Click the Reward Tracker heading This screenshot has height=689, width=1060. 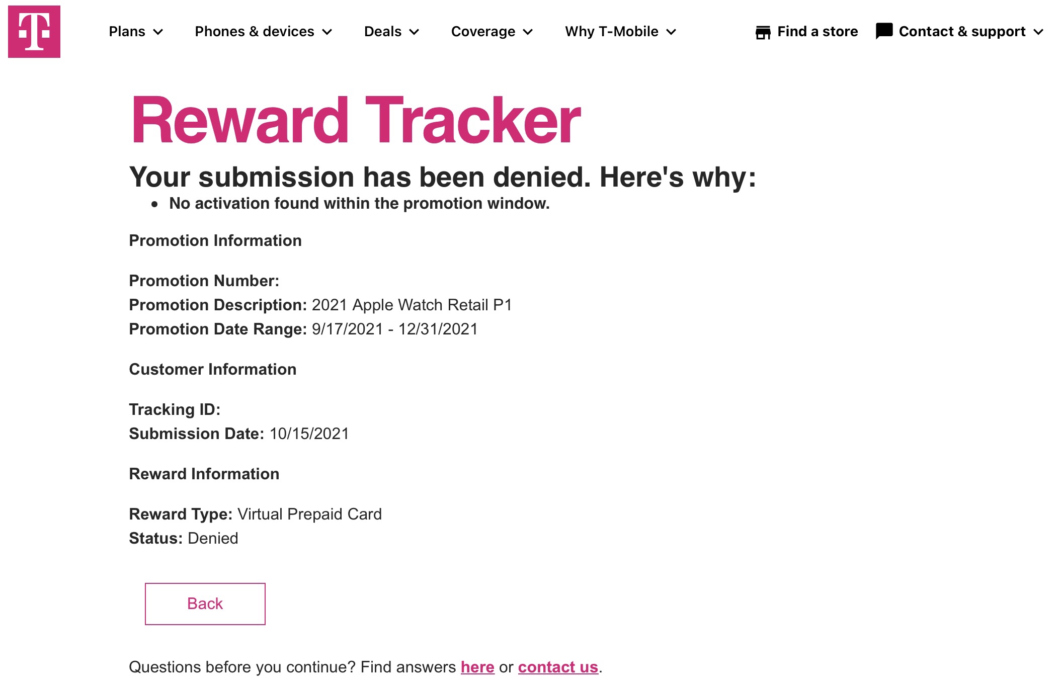[x=356, y=120]
